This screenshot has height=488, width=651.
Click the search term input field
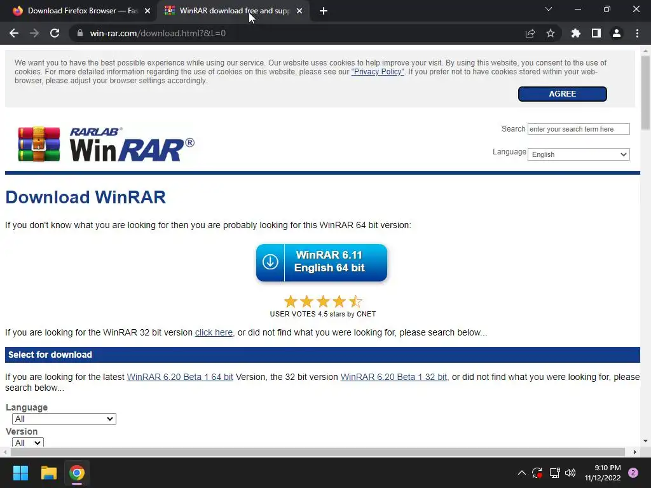(x=579, y=129)
